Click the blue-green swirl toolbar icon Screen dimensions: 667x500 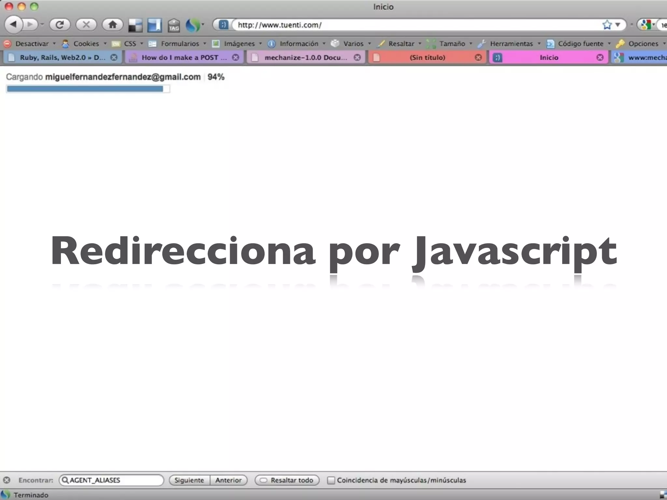(x=192, y=25)
